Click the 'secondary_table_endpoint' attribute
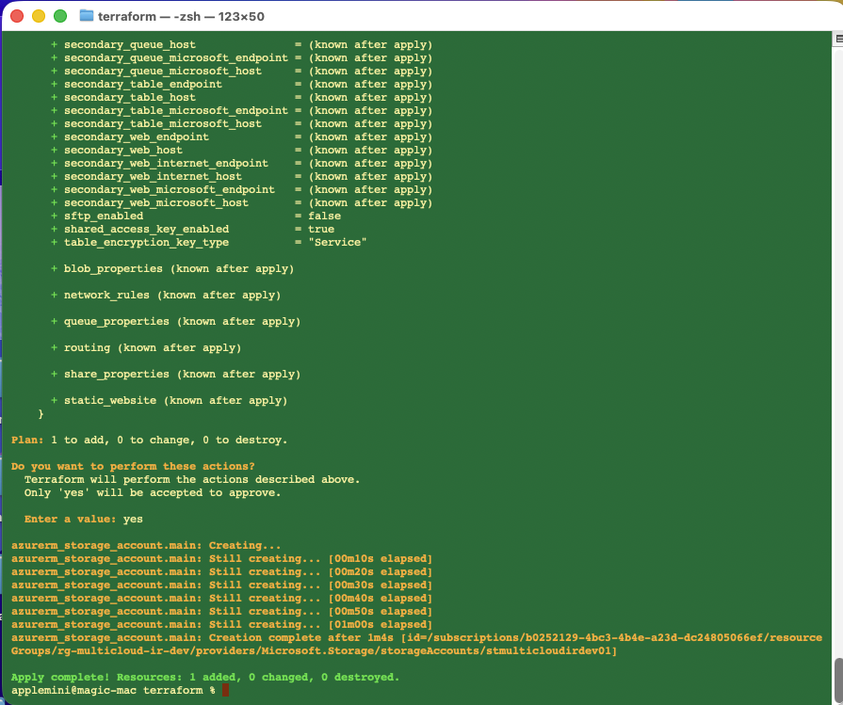843x705 pixels. pos(143,85)
